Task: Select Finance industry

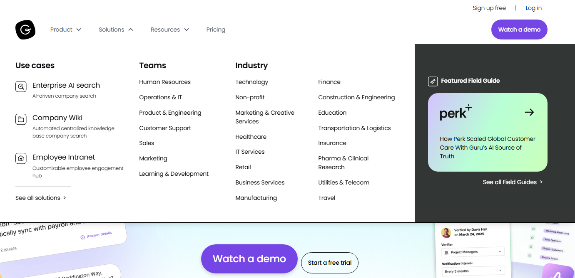Action: 329,82
